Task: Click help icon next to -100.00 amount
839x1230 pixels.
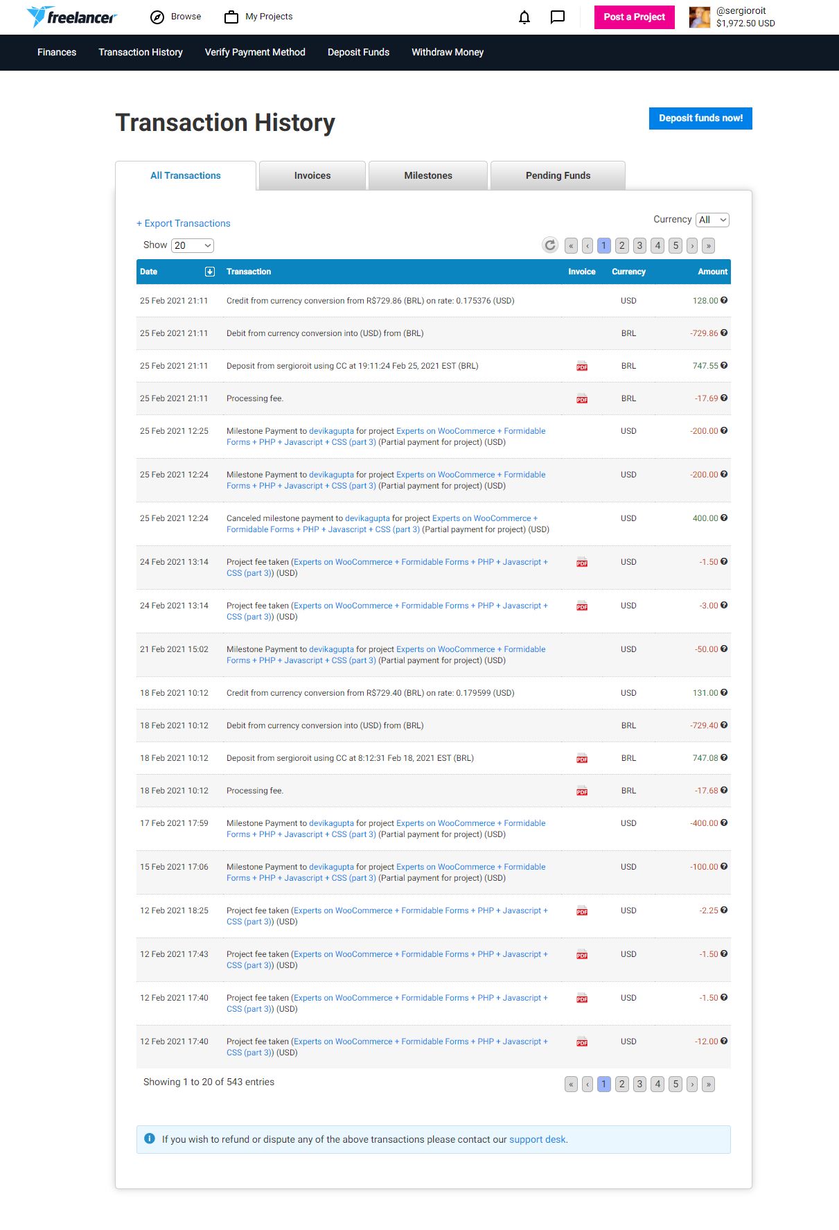Action: [x=724, y=866]
